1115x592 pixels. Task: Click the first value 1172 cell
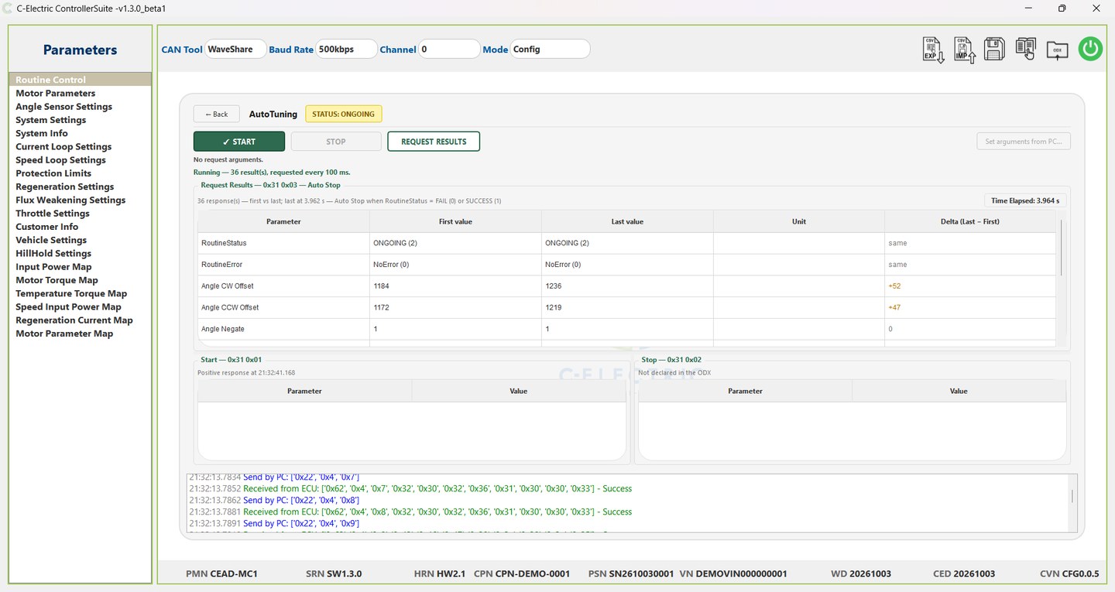[x=455, y=307]
